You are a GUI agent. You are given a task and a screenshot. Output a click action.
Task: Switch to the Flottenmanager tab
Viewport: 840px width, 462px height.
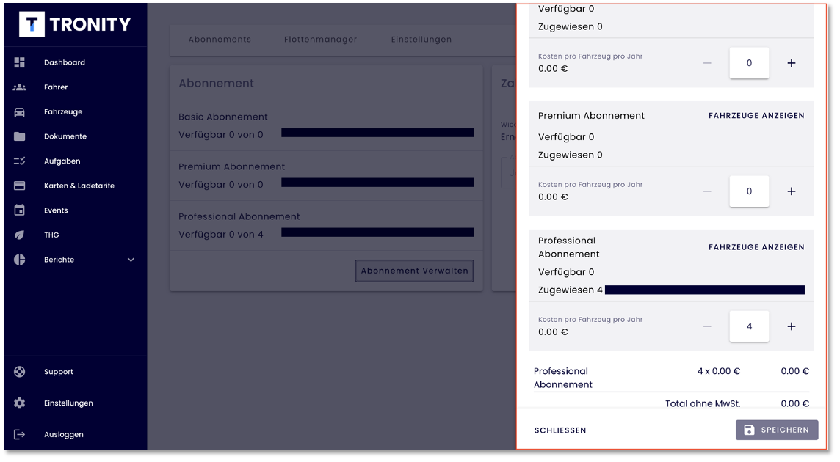click(320, 40)
